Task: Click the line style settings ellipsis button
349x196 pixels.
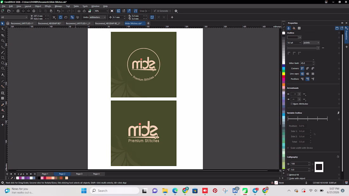Action: 323,48
